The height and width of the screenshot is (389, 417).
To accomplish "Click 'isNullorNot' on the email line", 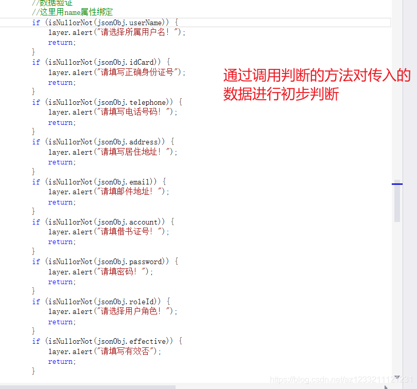I will coord(70,182).
